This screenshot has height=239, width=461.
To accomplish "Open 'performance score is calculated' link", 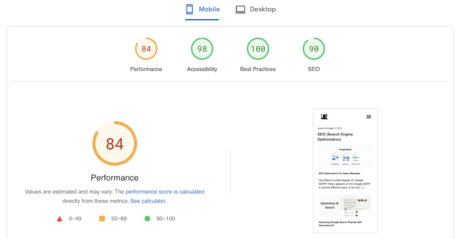I will coord(165,192).
